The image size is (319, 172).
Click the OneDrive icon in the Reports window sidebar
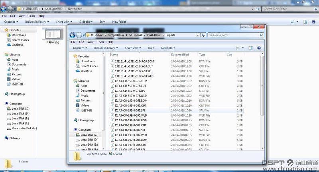pyautogui.click(x=77, y=71)
